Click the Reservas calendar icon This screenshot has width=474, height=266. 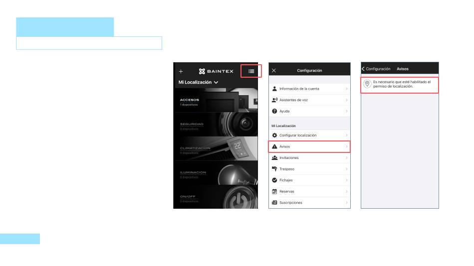pos(274,191)
